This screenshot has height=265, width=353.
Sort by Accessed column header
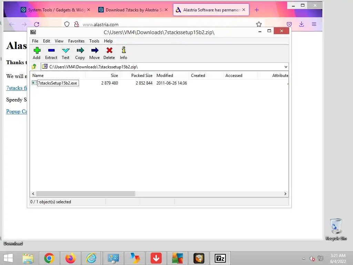[240, 76]
